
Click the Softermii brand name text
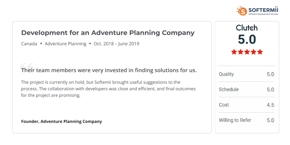(263, 9)
